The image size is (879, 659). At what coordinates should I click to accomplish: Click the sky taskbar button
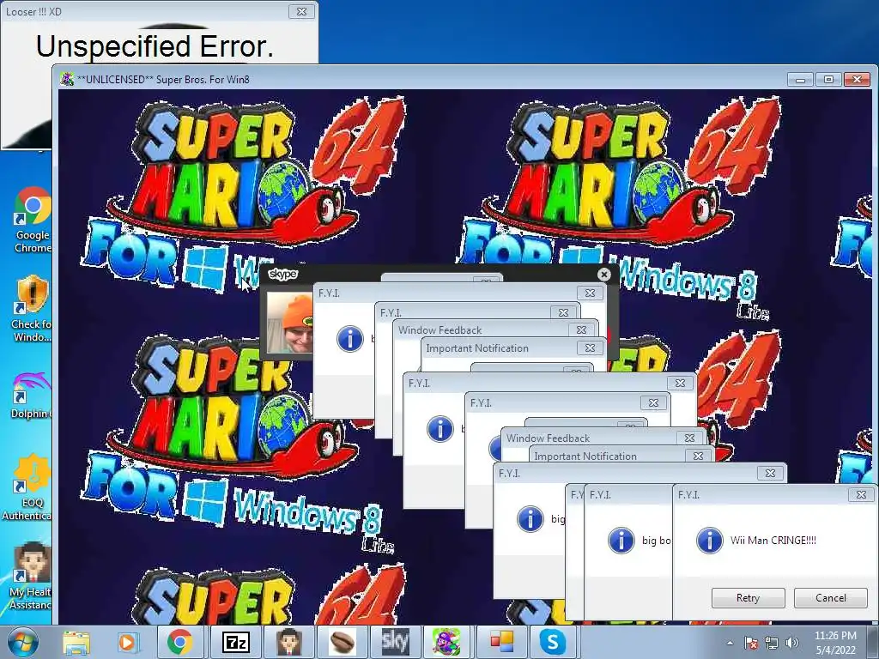[x=395, y=642]
